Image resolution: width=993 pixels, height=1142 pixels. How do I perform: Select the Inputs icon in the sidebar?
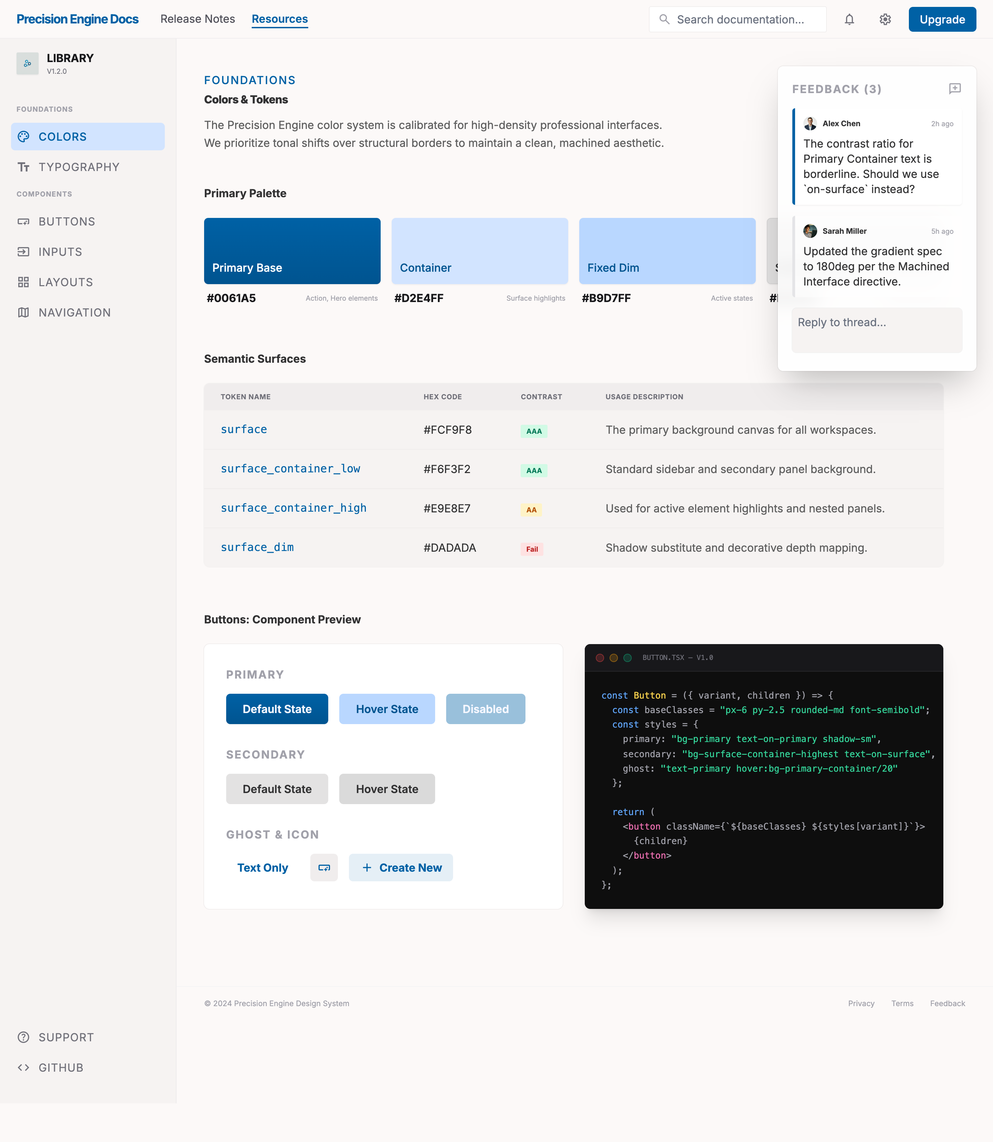click(24, 252)
